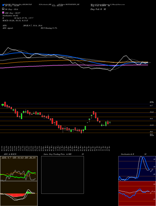Click the 33.55 price axis label
The image size is (156, 206).
click(x=152, y=125)
